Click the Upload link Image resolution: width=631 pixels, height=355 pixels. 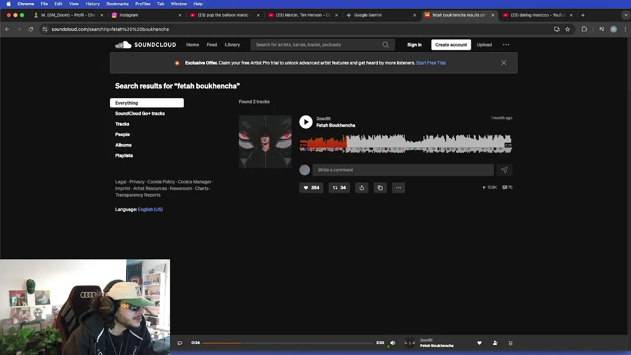coord(484,45)
